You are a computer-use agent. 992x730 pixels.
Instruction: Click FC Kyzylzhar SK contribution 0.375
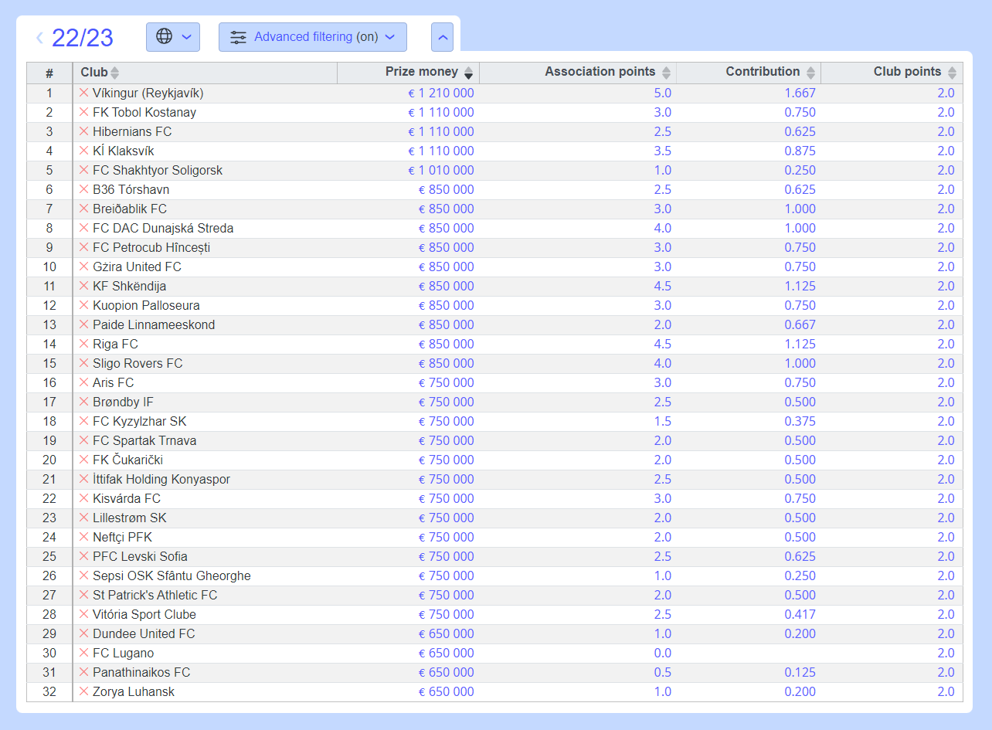(800, 421)
